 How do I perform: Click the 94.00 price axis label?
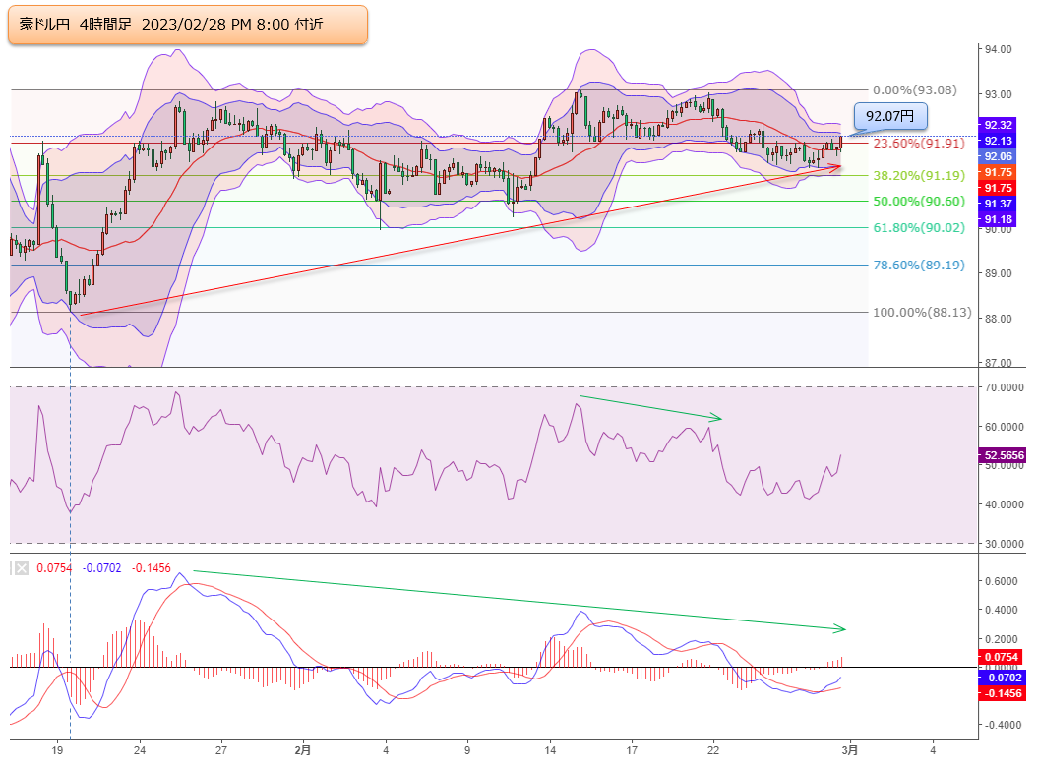[999, 49]
